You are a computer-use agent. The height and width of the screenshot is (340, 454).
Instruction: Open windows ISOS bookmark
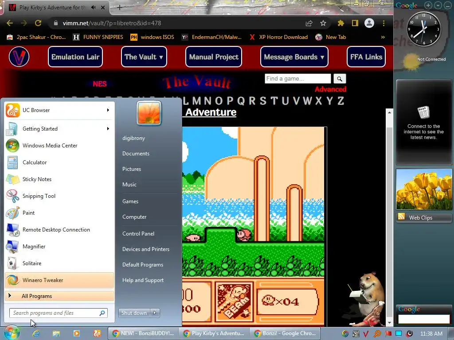pyautogui.click(x=153, y=37)
